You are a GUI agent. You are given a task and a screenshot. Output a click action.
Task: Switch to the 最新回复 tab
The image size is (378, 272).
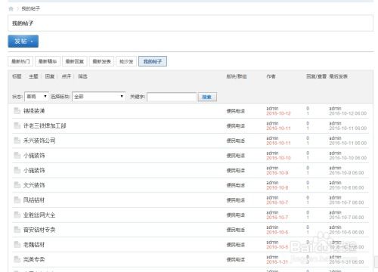(x=75, y=61)
